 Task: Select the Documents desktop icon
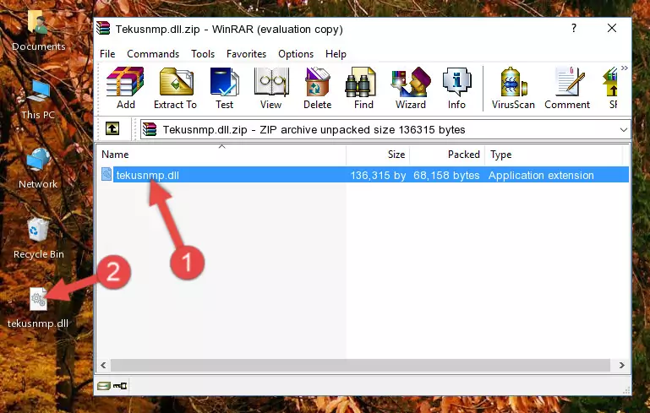(x=38, y=31)
